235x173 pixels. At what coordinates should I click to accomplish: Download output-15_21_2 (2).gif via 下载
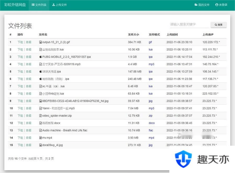click(x=20, y=42)
